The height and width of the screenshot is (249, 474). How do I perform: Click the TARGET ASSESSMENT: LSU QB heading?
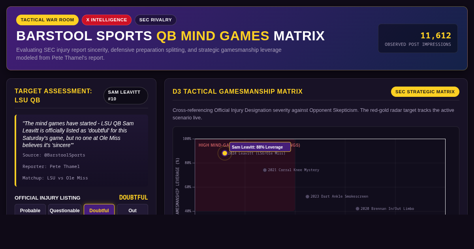pyautogui.click(x=53, y=96)
